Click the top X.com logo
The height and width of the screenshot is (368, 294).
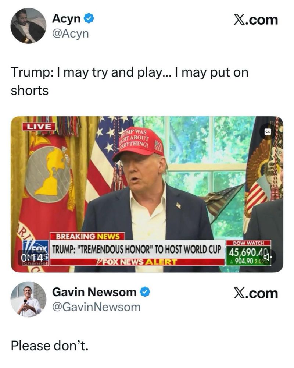click(255, 20)
